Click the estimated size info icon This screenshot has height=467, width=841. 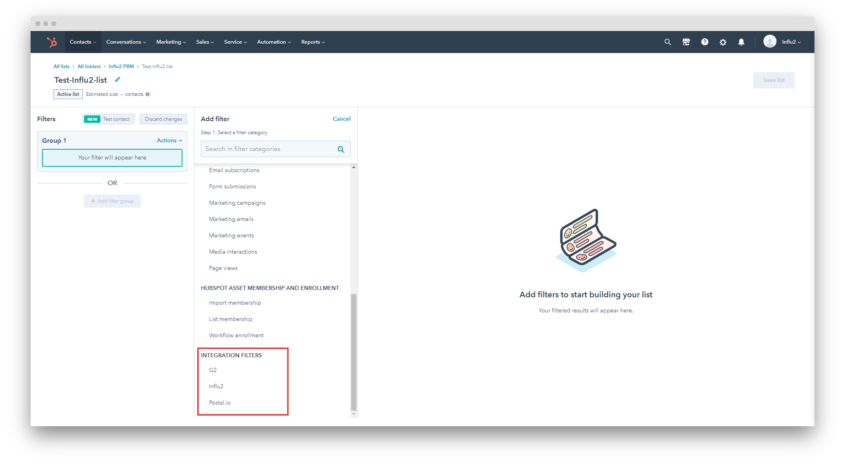pos(148,94)
